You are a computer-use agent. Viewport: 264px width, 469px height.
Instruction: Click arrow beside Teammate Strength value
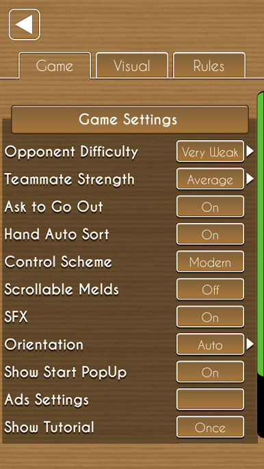250,179
